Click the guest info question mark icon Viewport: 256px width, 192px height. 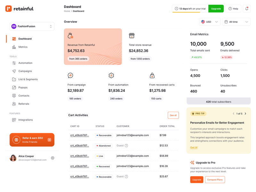click(x=126, y=146)
